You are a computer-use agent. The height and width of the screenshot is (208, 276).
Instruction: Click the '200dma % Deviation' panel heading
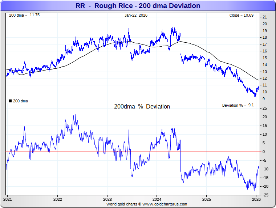(x=142, y=107)
